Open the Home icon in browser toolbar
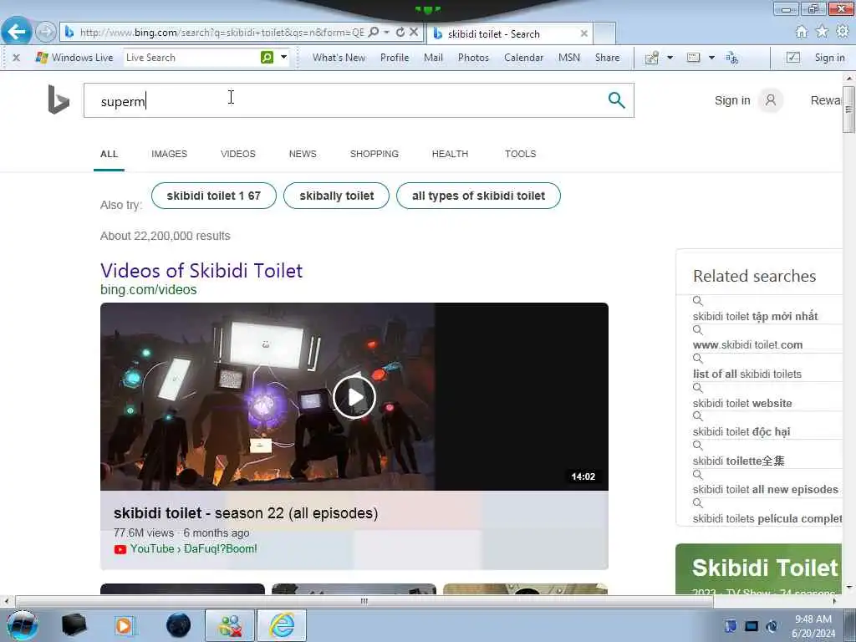Image resolution: width=856 pixels, height=642 pixels. (x=801, y=32)
